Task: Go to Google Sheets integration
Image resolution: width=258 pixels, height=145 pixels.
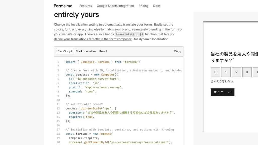Action: [x=115, y=6]
